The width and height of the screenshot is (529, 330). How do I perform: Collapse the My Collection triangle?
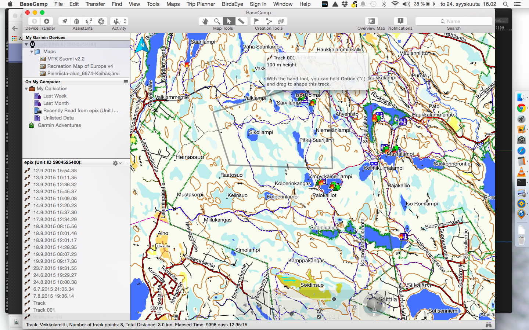26,89
